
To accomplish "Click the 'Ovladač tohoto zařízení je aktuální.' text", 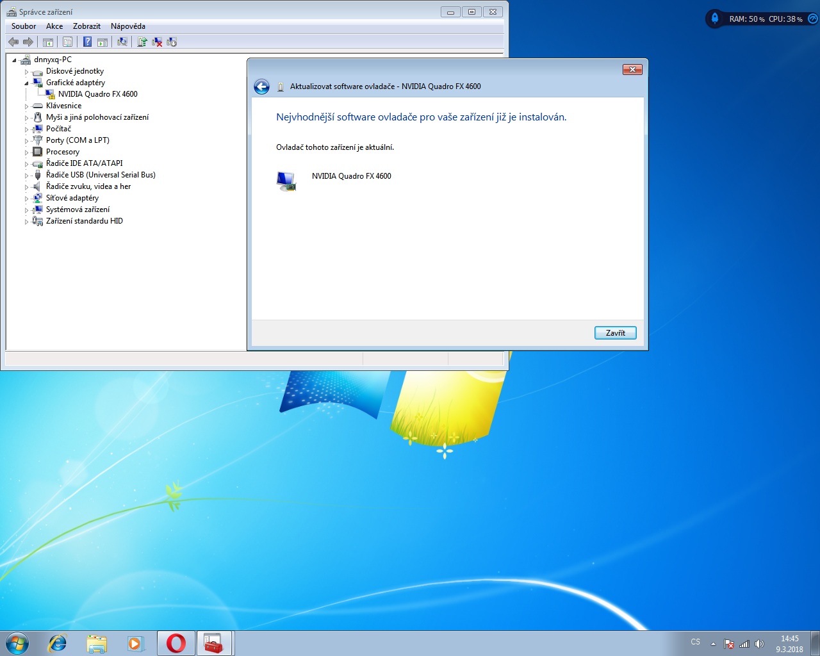I will [335, 147].
